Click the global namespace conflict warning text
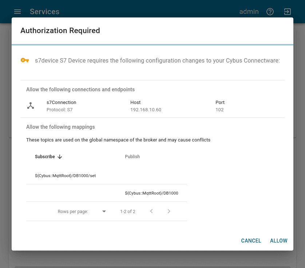305x268 pixels. (x=118, y=140)
